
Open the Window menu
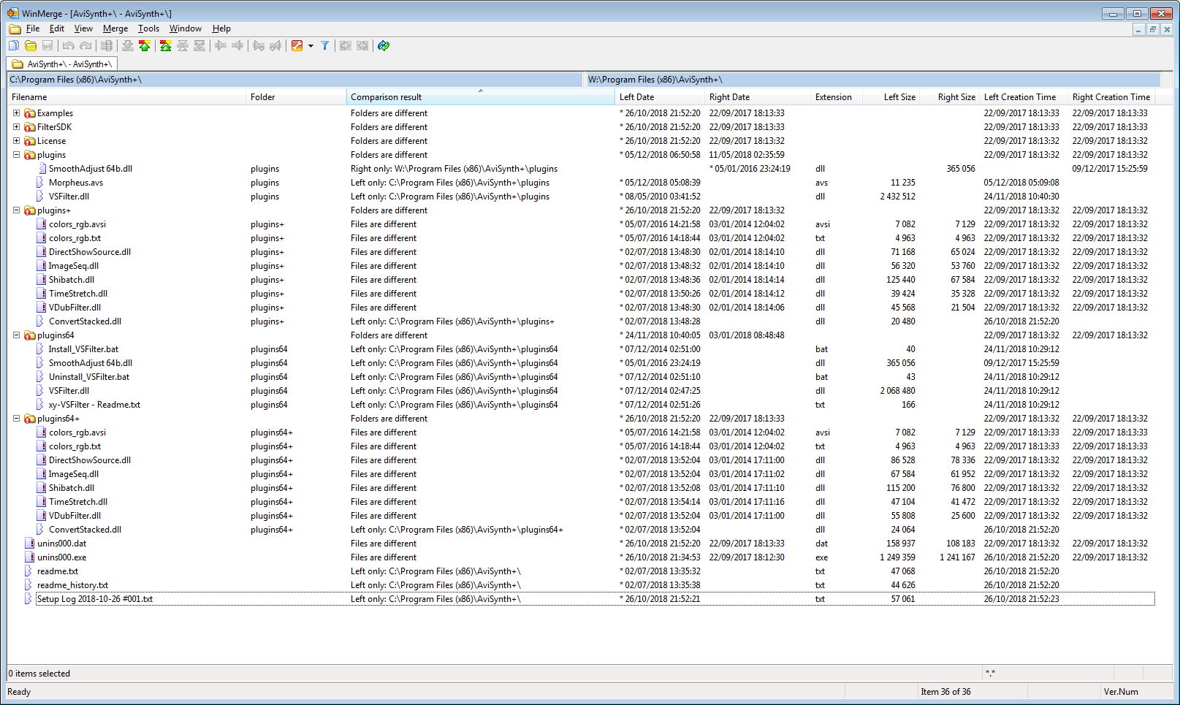tap(186, 28)
